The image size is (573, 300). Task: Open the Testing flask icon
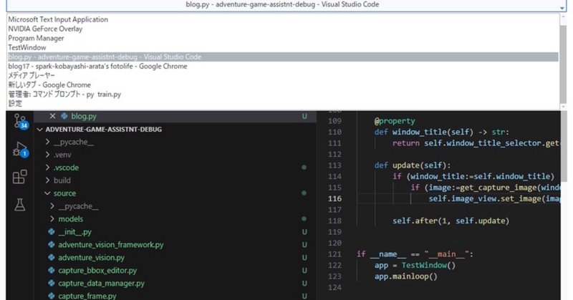tap(20, 205)
